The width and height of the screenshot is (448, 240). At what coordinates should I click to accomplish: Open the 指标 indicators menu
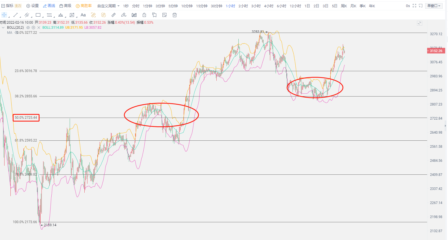point(7,6)
